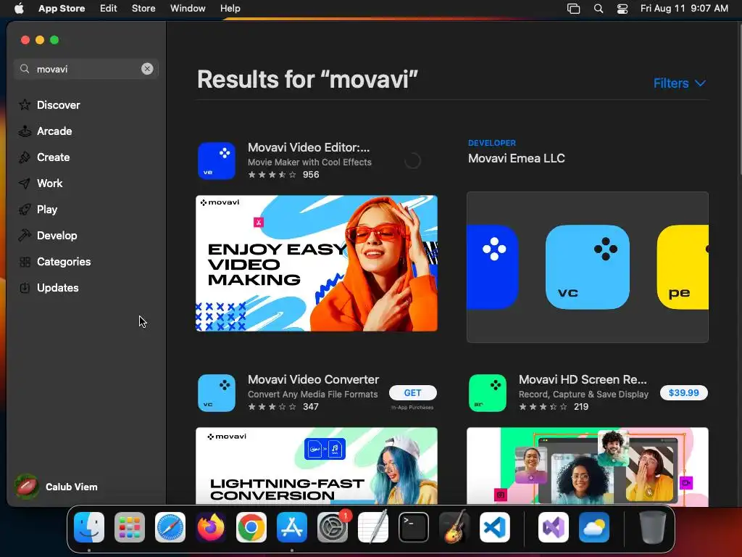Expand the Filters dropdown
The image size is (742, 557).
[680, 83]
